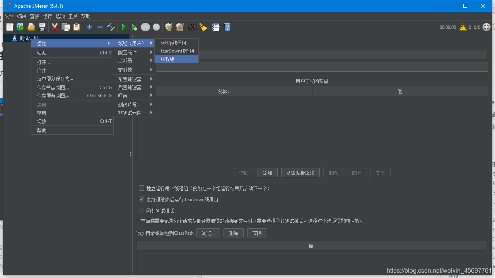Click the test plan flask icon in tree
The width and height of the screenshot is (495, 278).
pyautogui.click(x=15, y=38)
